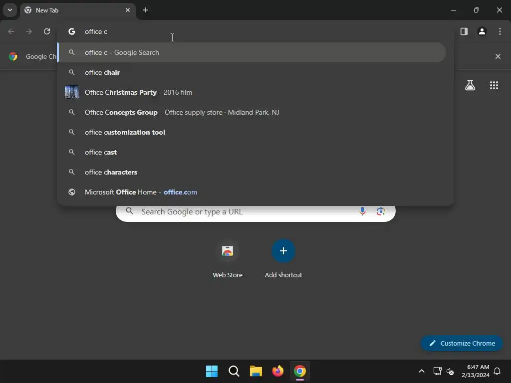
Task: Reload the page
Action: point(47,31)
